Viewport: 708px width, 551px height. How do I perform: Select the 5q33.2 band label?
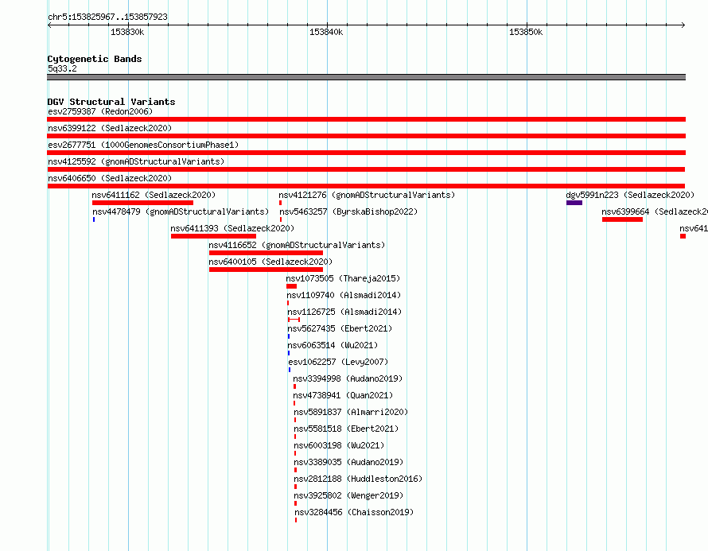(62, 68)
